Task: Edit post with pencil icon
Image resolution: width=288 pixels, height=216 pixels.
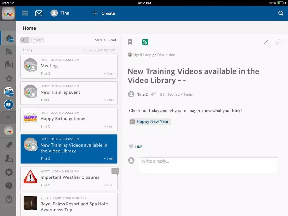Action: [266, 42]
